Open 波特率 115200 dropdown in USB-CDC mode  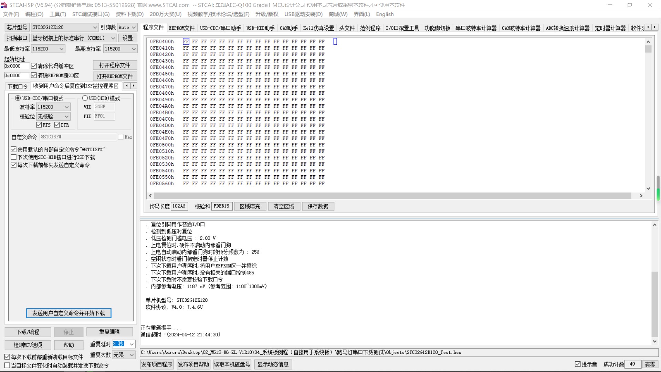tap(53, 107)
